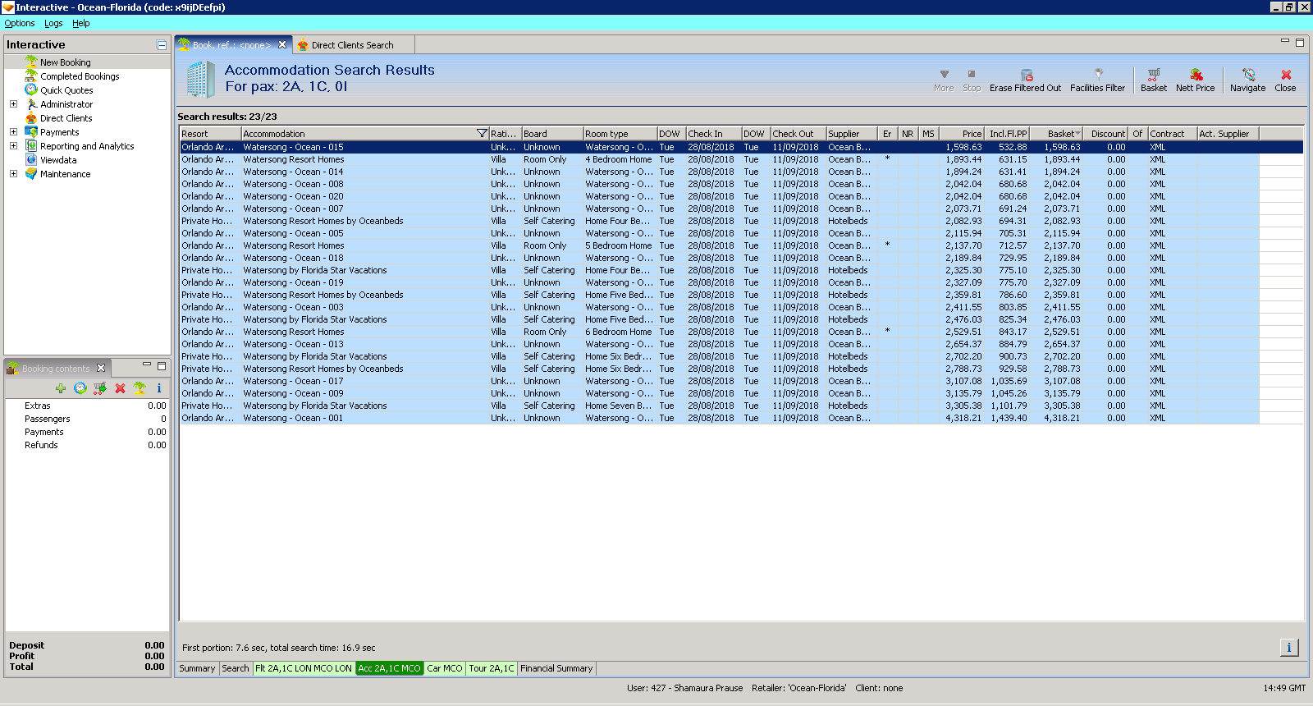Switch to the Search bottom tab

236,668
